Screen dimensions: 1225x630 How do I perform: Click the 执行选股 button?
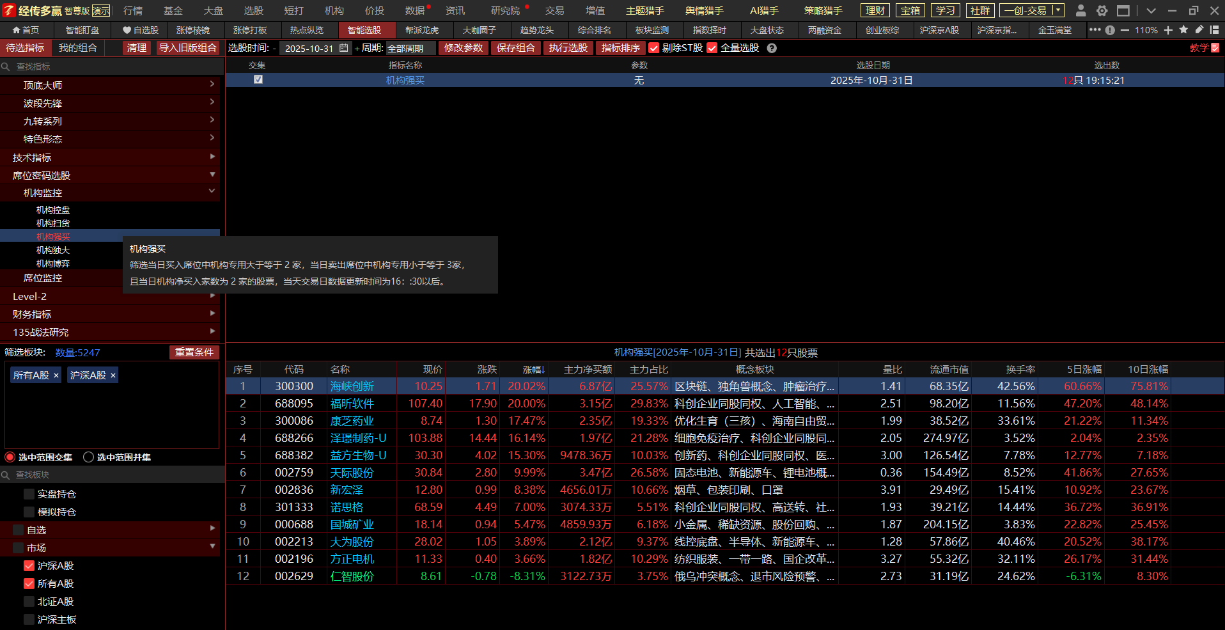coord(568,48)
